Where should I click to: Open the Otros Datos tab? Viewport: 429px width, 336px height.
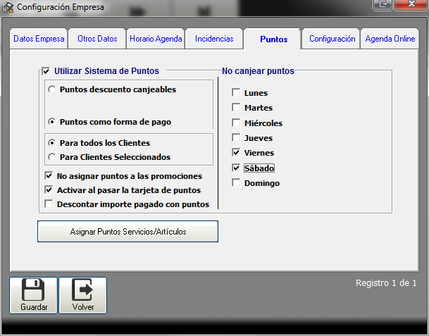(97, 39)
